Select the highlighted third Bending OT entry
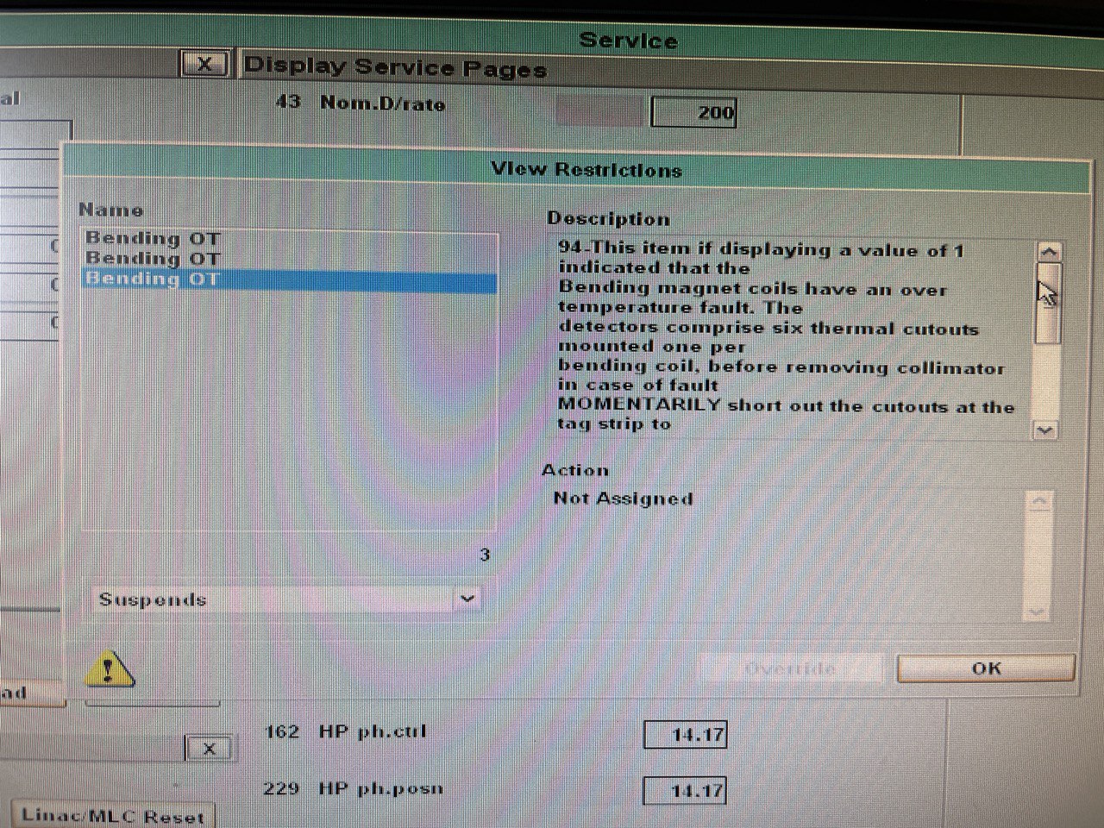 [x=290, y=279]
